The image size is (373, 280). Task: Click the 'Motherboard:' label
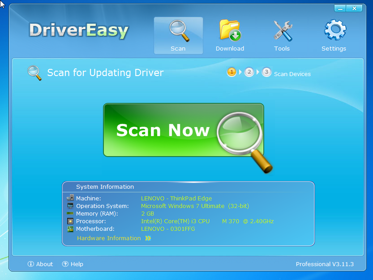coord(95,229)
